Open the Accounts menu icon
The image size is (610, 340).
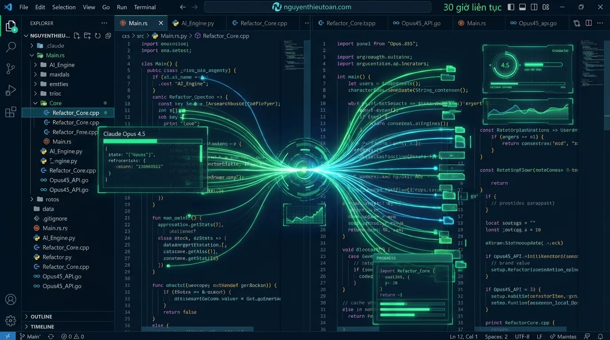pyautogui.click(x=11, y=300)
